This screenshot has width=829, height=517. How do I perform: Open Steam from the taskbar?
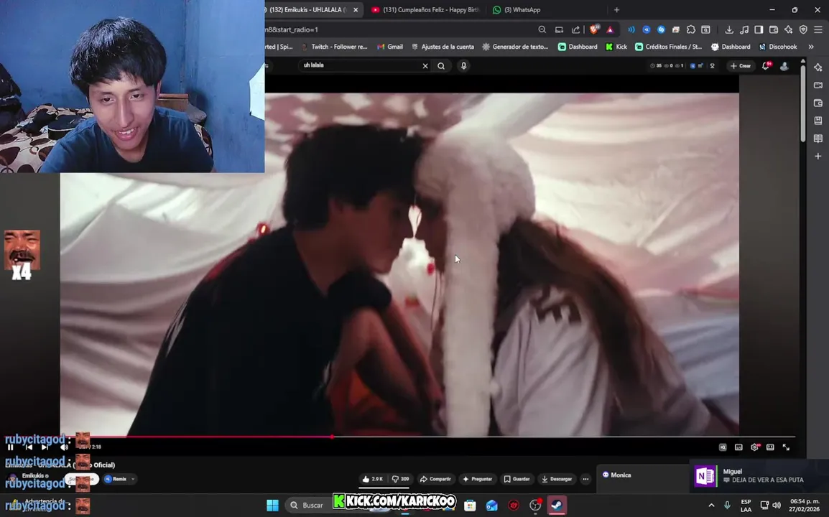(x=557, y=506)
